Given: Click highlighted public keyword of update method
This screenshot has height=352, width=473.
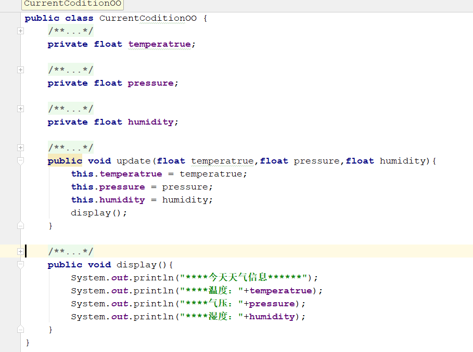Looking at the screenshot, I should [x=65, y=161].
